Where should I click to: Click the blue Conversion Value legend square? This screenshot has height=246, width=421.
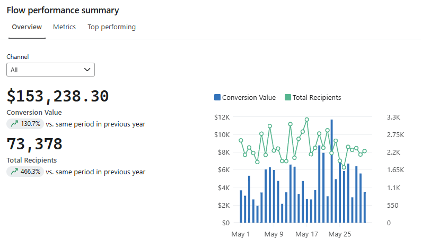217,97
